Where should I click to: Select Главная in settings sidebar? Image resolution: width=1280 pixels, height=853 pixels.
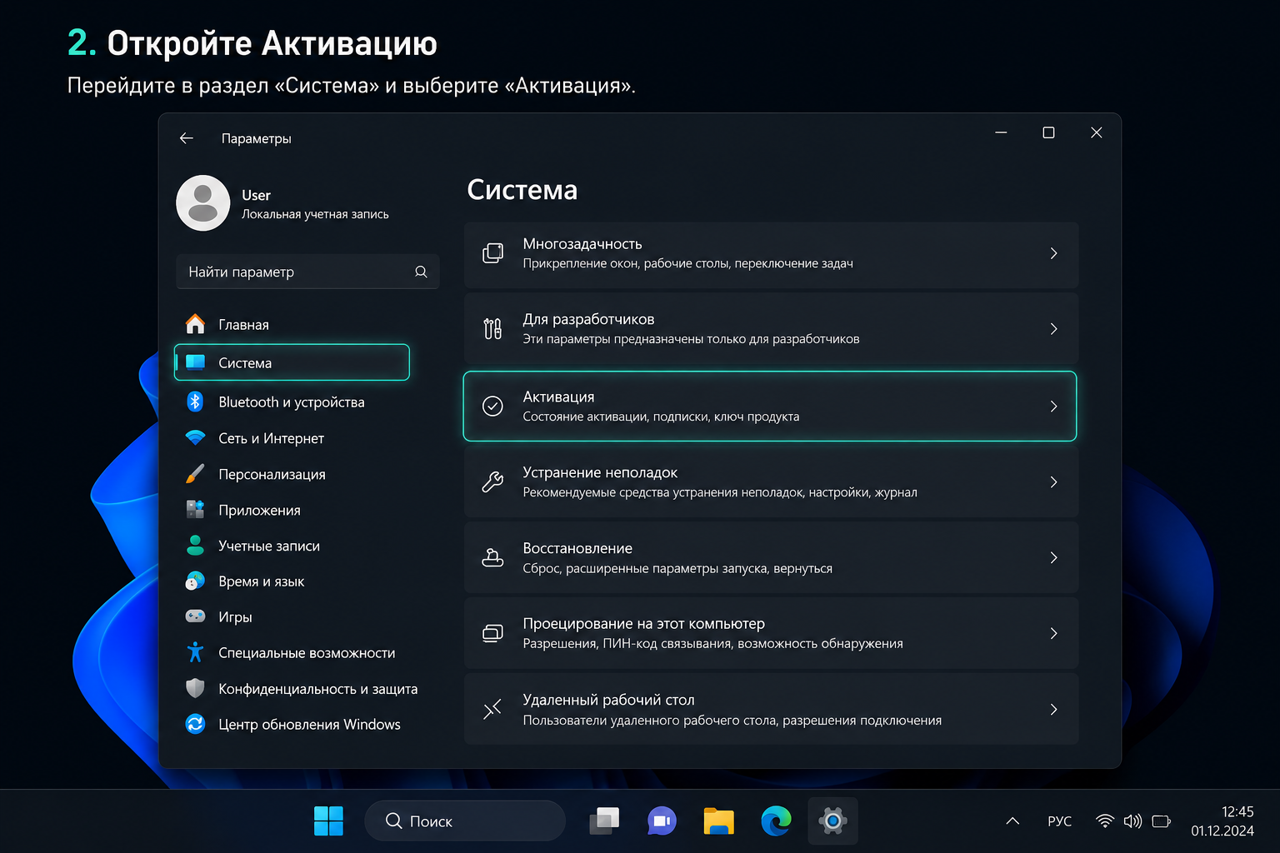[x=292, y=324]
